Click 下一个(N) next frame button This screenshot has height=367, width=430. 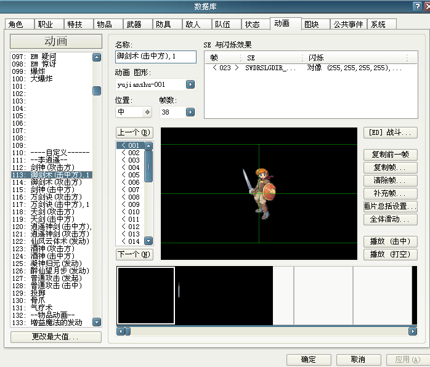(134, 254)
